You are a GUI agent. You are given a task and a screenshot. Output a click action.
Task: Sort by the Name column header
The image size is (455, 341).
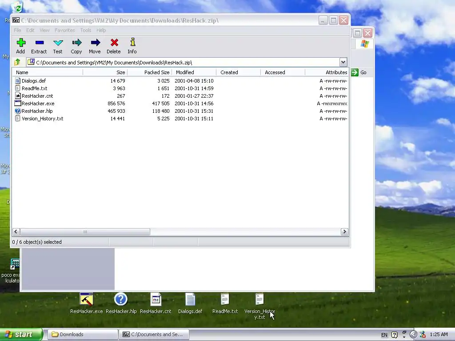click(47, 72)
